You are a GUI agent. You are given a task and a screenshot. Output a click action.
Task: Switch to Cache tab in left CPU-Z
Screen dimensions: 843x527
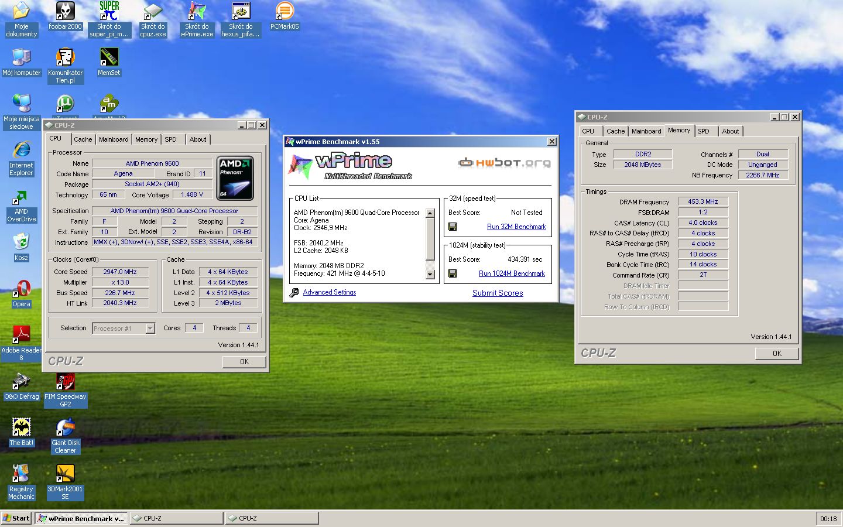(x=83, y=139)
